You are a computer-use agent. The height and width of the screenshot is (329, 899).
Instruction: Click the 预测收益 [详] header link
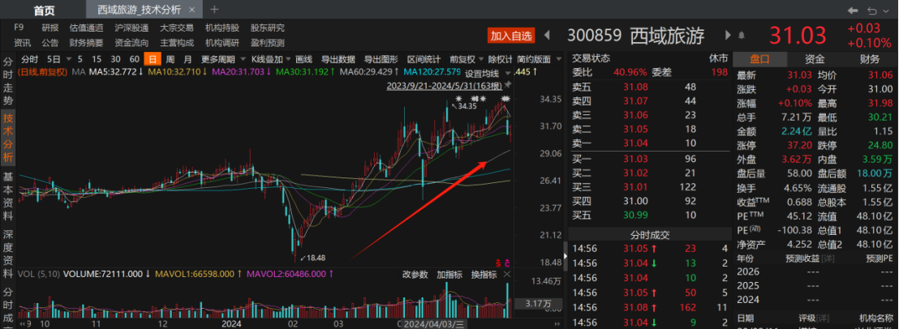coord(810,258)
